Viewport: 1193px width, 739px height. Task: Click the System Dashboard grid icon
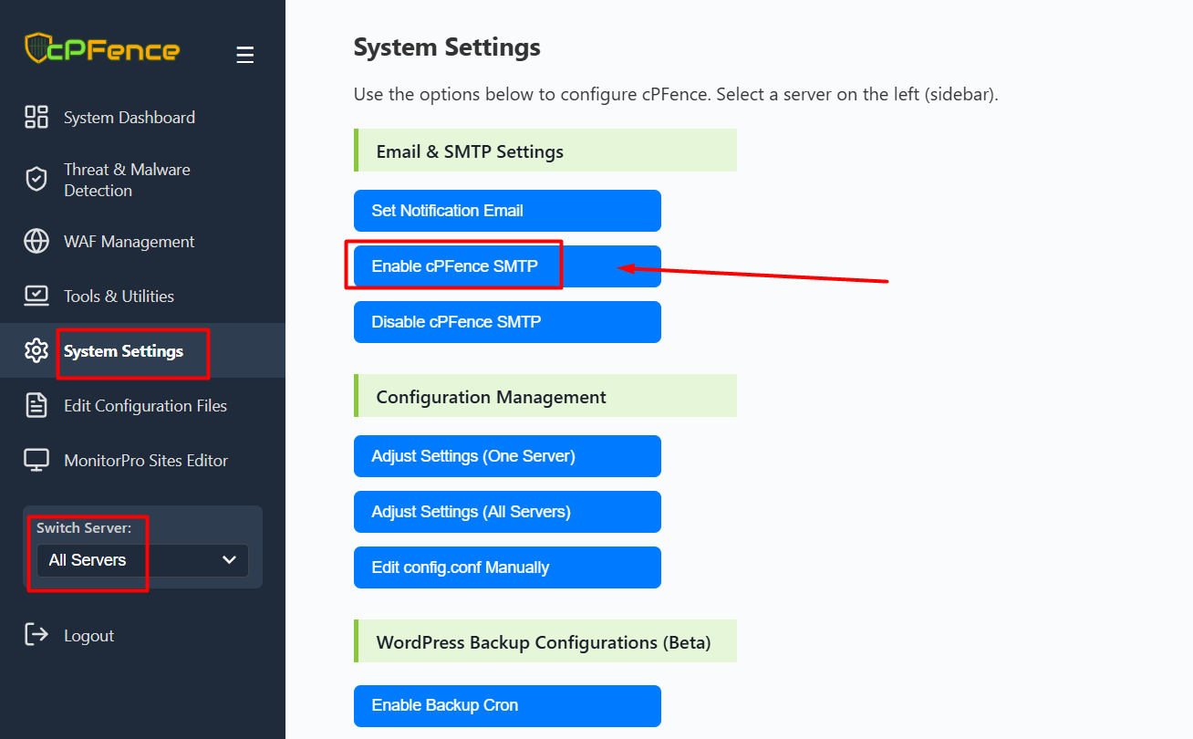pyautogui.click(x=36, y=117)
